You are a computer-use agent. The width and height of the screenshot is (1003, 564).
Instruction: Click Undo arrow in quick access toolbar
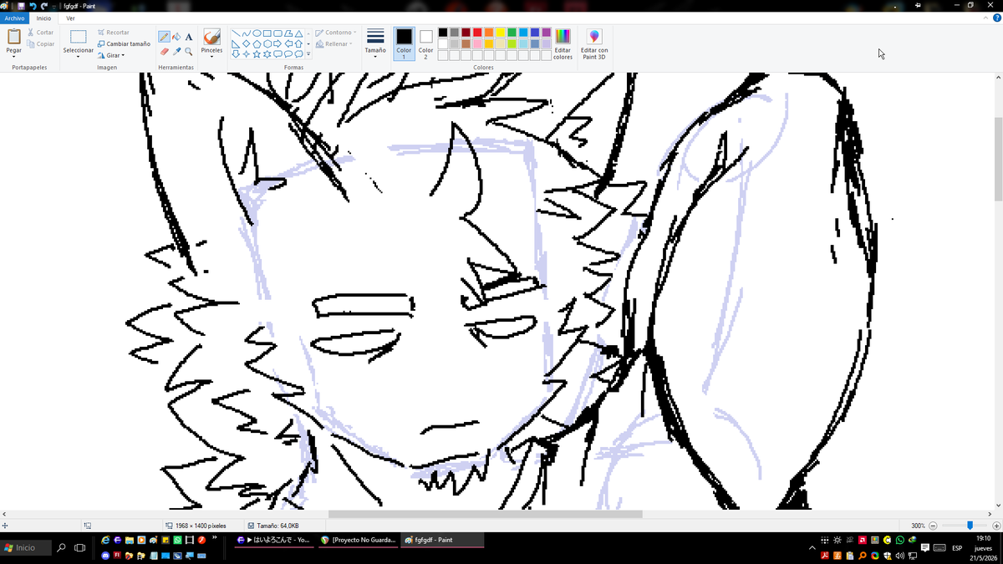pos(33,6)
